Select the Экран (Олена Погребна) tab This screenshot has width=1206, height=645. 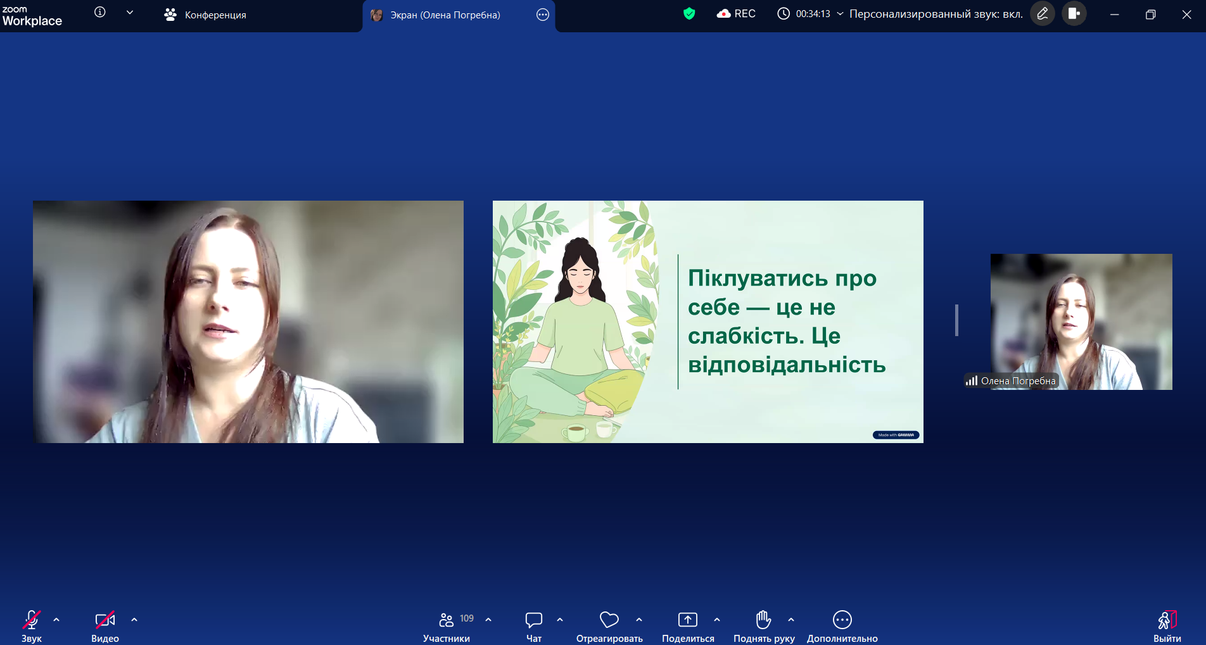(445, 15)
